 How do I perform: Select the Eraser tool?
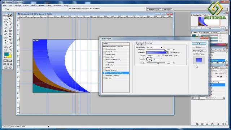6,34
